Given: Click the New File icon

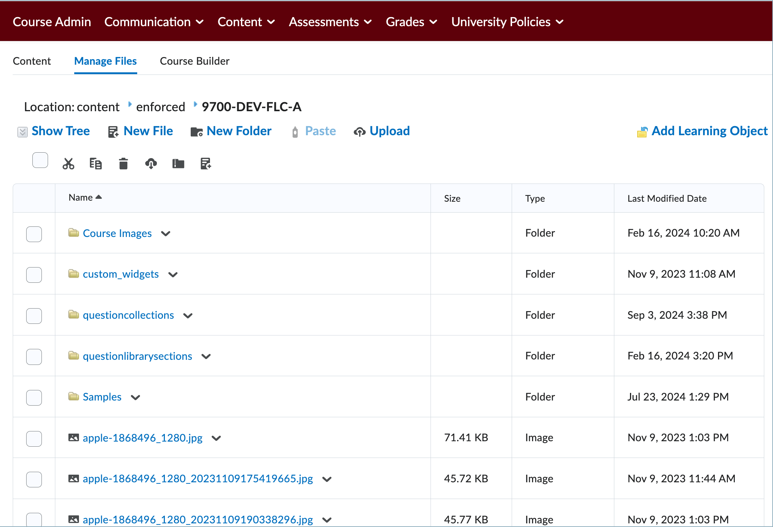Looking at the screenshot, I should click(x=113, y=131).
